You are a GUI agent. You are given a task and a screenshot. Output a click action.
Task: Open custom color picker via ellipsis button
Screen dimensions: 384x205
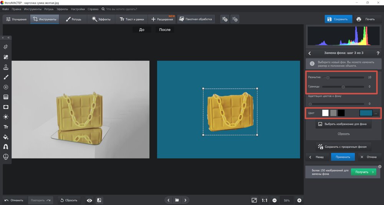(x=376, y=113)
